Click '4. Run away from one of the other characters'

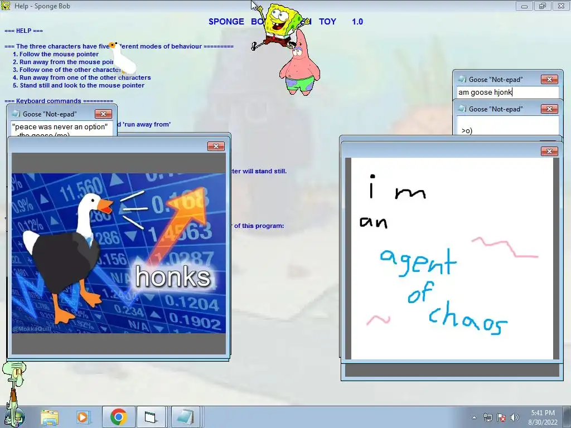tap(82, 77)
